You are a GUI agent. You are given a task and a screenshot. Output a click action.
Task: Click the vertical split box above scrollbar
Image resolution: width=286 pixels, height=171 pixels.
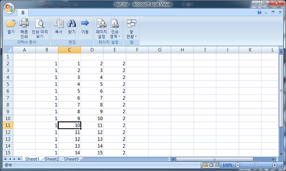(281, 47)
